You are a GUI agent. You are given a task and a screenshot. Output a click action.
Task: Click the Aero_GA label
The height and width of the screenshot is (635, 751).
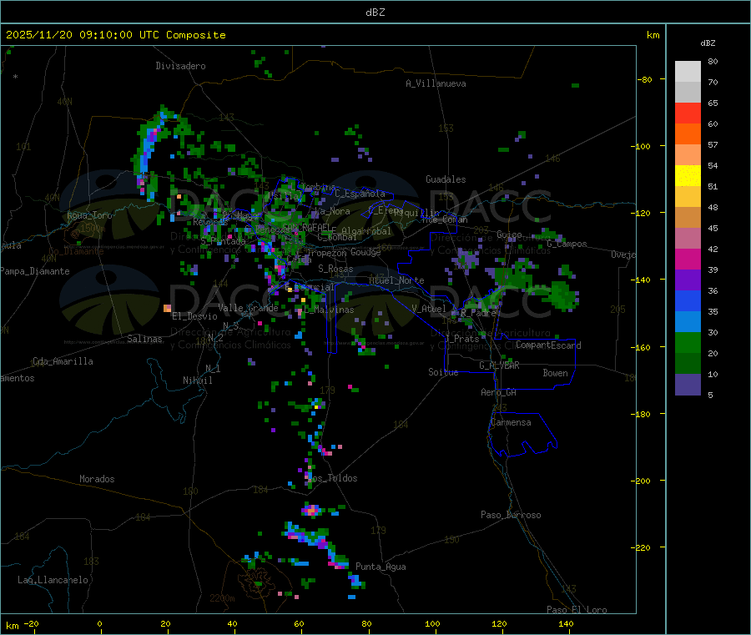[499, 392]
